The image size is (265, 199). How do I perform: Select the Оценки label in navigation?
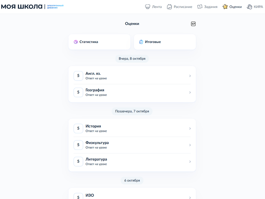(x=235, y=7)
